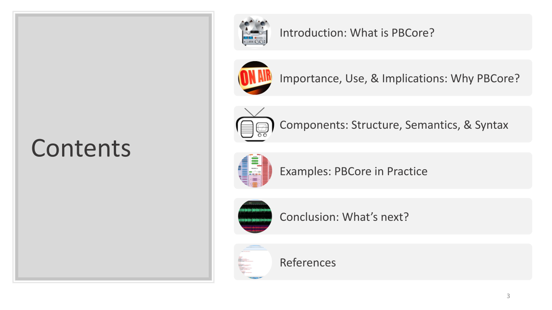Viewport: 552px width, 310px height.
Task: Click the "Contents" slide title
Action: click(81, 148)
